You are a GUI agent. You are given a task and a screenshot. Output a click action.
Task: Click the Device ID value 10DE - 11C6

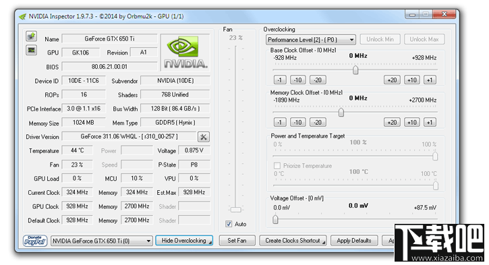84,81
